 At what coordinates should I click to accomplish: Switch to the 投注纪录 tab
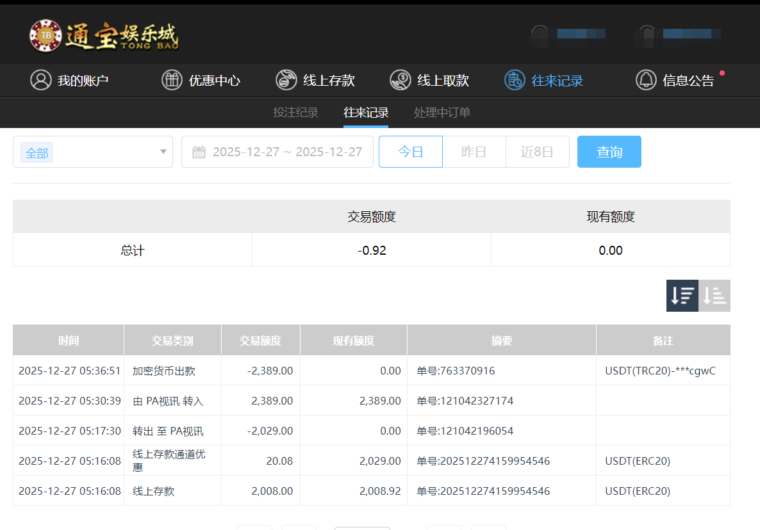[x=295, y=112]
